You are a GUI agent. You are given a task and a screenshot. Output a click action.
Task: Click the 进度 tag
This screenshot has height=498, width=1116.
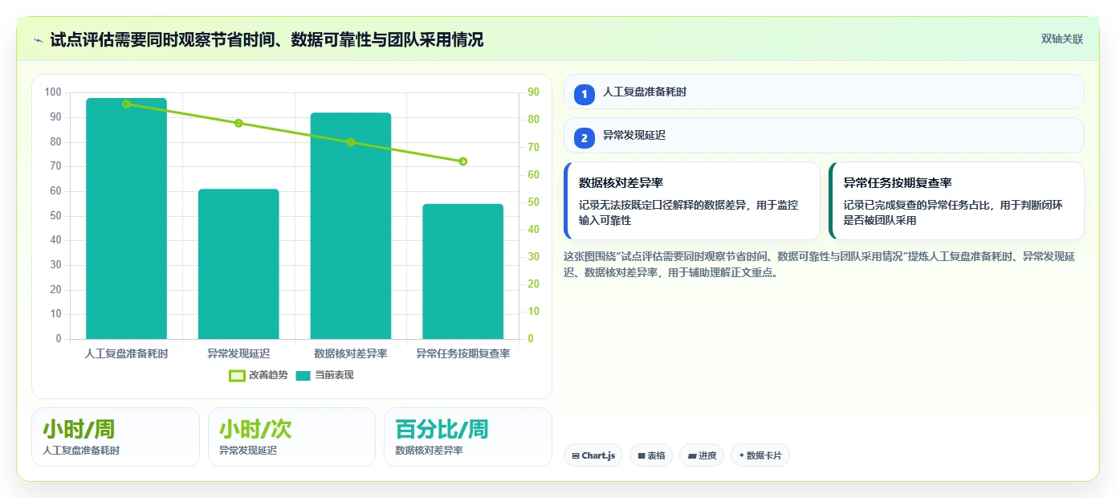(x=702, y=455)
